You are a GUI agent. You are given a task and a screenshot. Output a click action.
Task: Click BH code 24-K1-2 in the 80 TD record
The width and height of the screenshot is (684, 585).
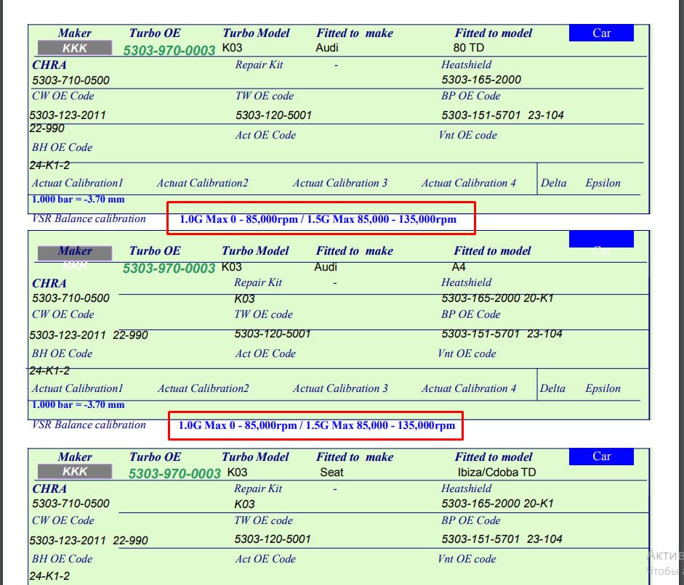(x=49, y=165)
